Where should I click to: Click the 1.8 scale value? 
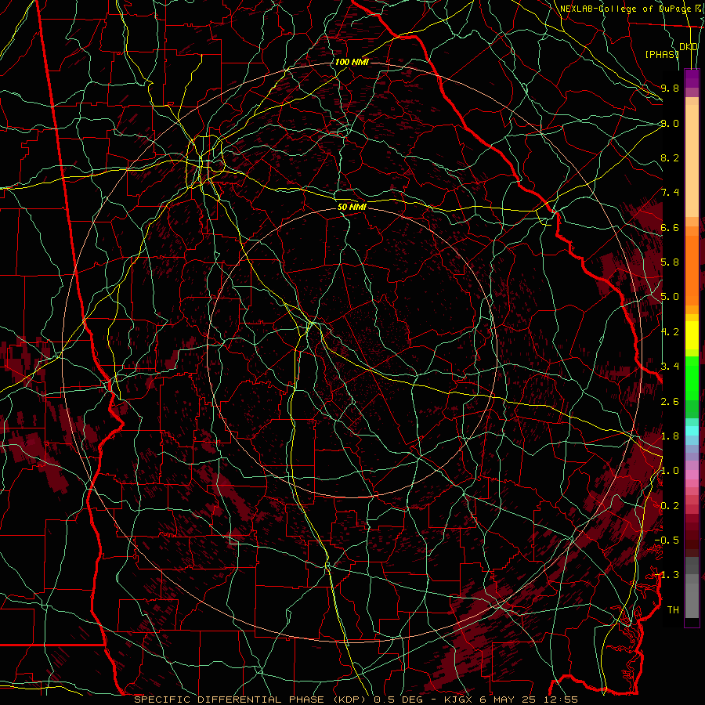point(670,436)
